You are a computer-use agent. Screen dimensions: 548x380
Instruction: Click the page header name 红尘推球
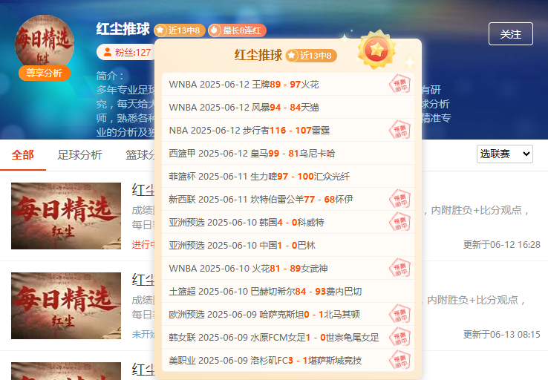(x=123, y=29)
